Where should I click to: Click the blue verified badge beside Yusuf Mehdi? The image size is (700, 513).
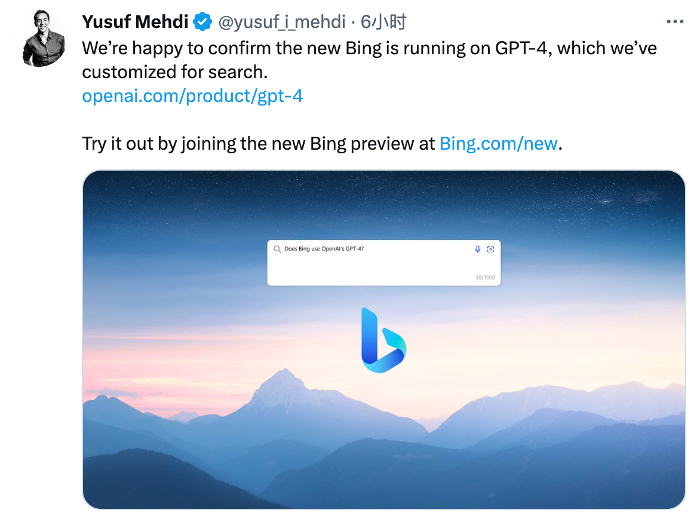(203, 22)
